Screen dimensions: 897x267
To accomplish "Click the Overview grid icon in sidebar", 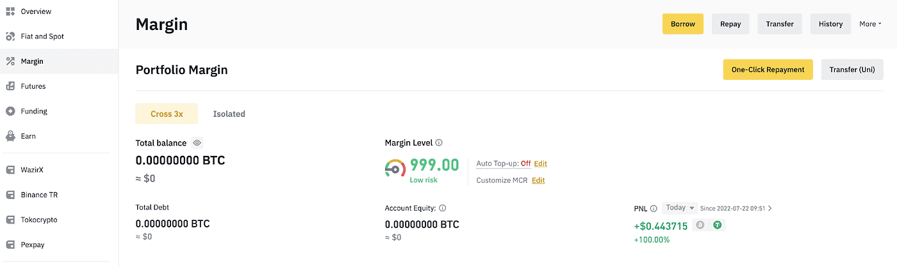I will [x=10, y=11].
